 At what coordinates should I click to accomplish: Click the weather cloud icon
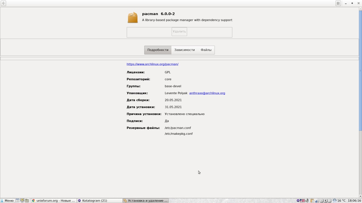pyautogui.click(x=335, y=201)
